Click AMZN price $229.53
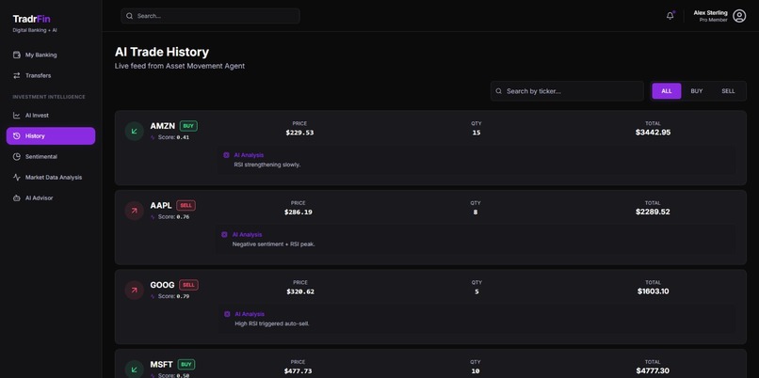 click(x=299, y=133)
